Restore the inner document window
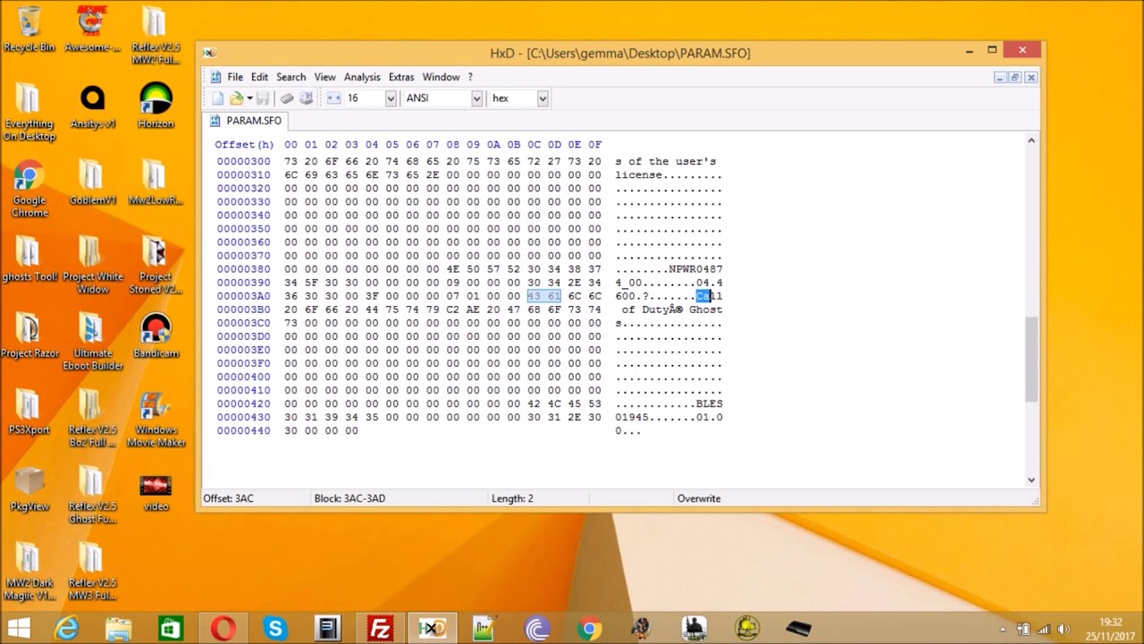The height and width of the screenshot is (644, 1144). tap(1015, 78)
